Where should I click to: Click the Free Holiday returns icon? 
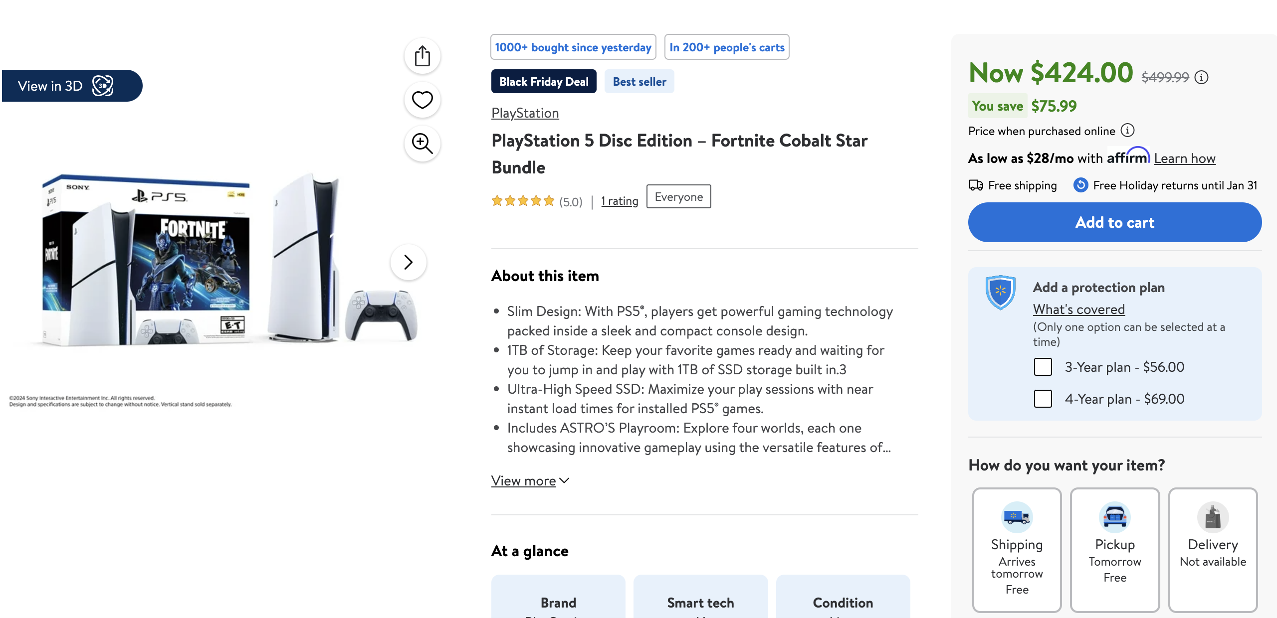tap(1080, 185)
